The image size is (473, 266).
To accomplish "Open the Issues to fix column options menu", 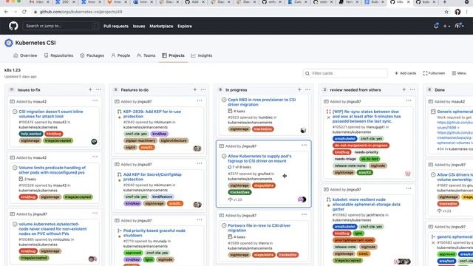I will [98, 89].
